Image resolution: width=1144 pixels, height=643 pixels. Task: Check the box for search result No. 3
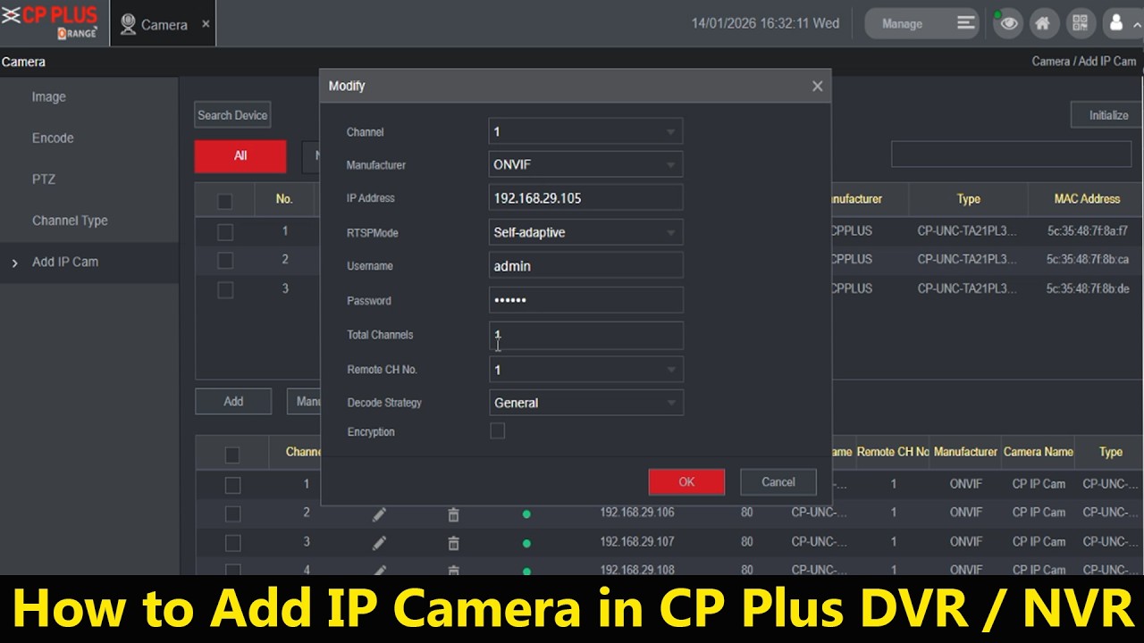pos(224,290)
